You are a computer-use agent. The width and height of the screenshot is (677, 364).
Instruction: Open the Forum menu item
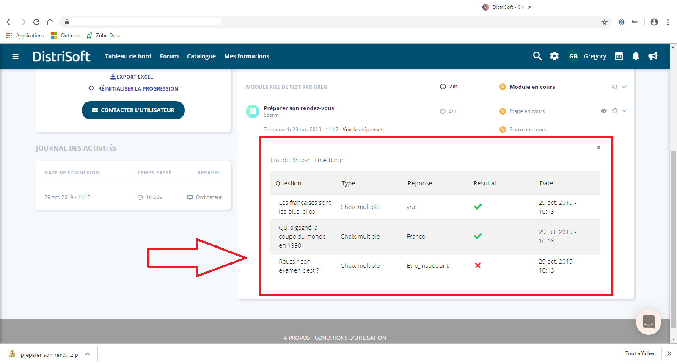[169, 56]
